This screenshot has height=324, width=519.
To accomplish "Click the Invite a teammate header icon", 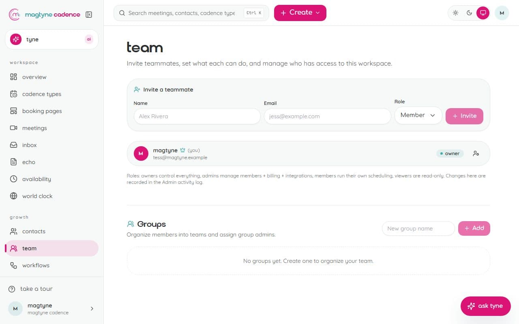I will pos(137,90).
